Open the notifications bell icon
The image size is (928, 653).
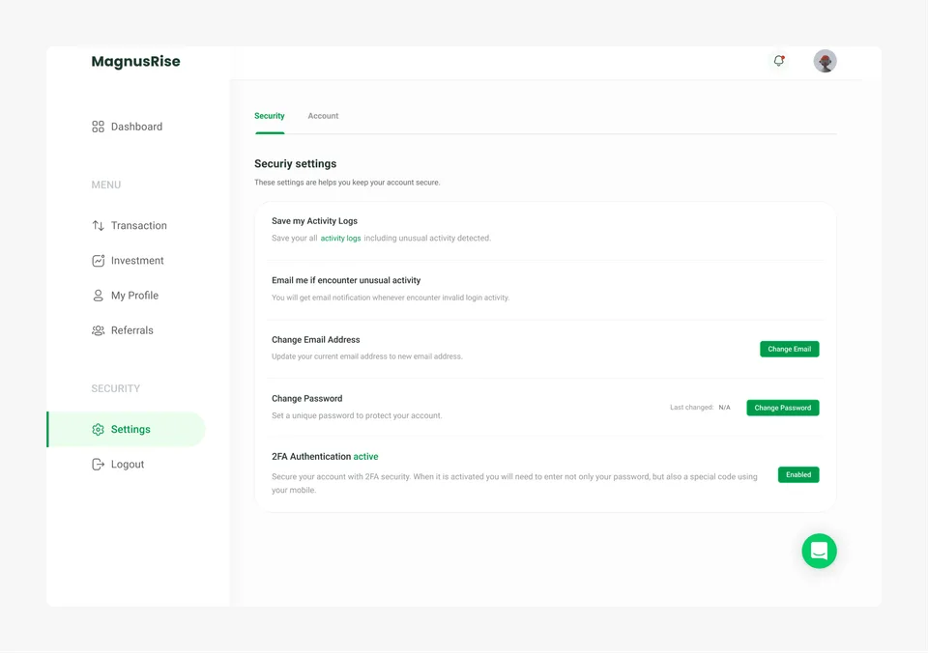click(x=779, y=60)
